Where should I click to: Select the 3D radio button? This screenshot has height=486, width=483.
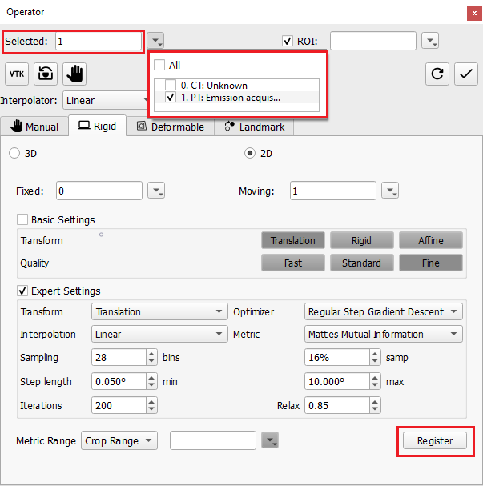pyautogui.click(x=14, y=153)
